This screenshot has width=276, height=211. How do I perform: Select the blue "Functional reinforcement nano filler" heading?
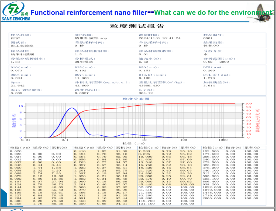89,12
